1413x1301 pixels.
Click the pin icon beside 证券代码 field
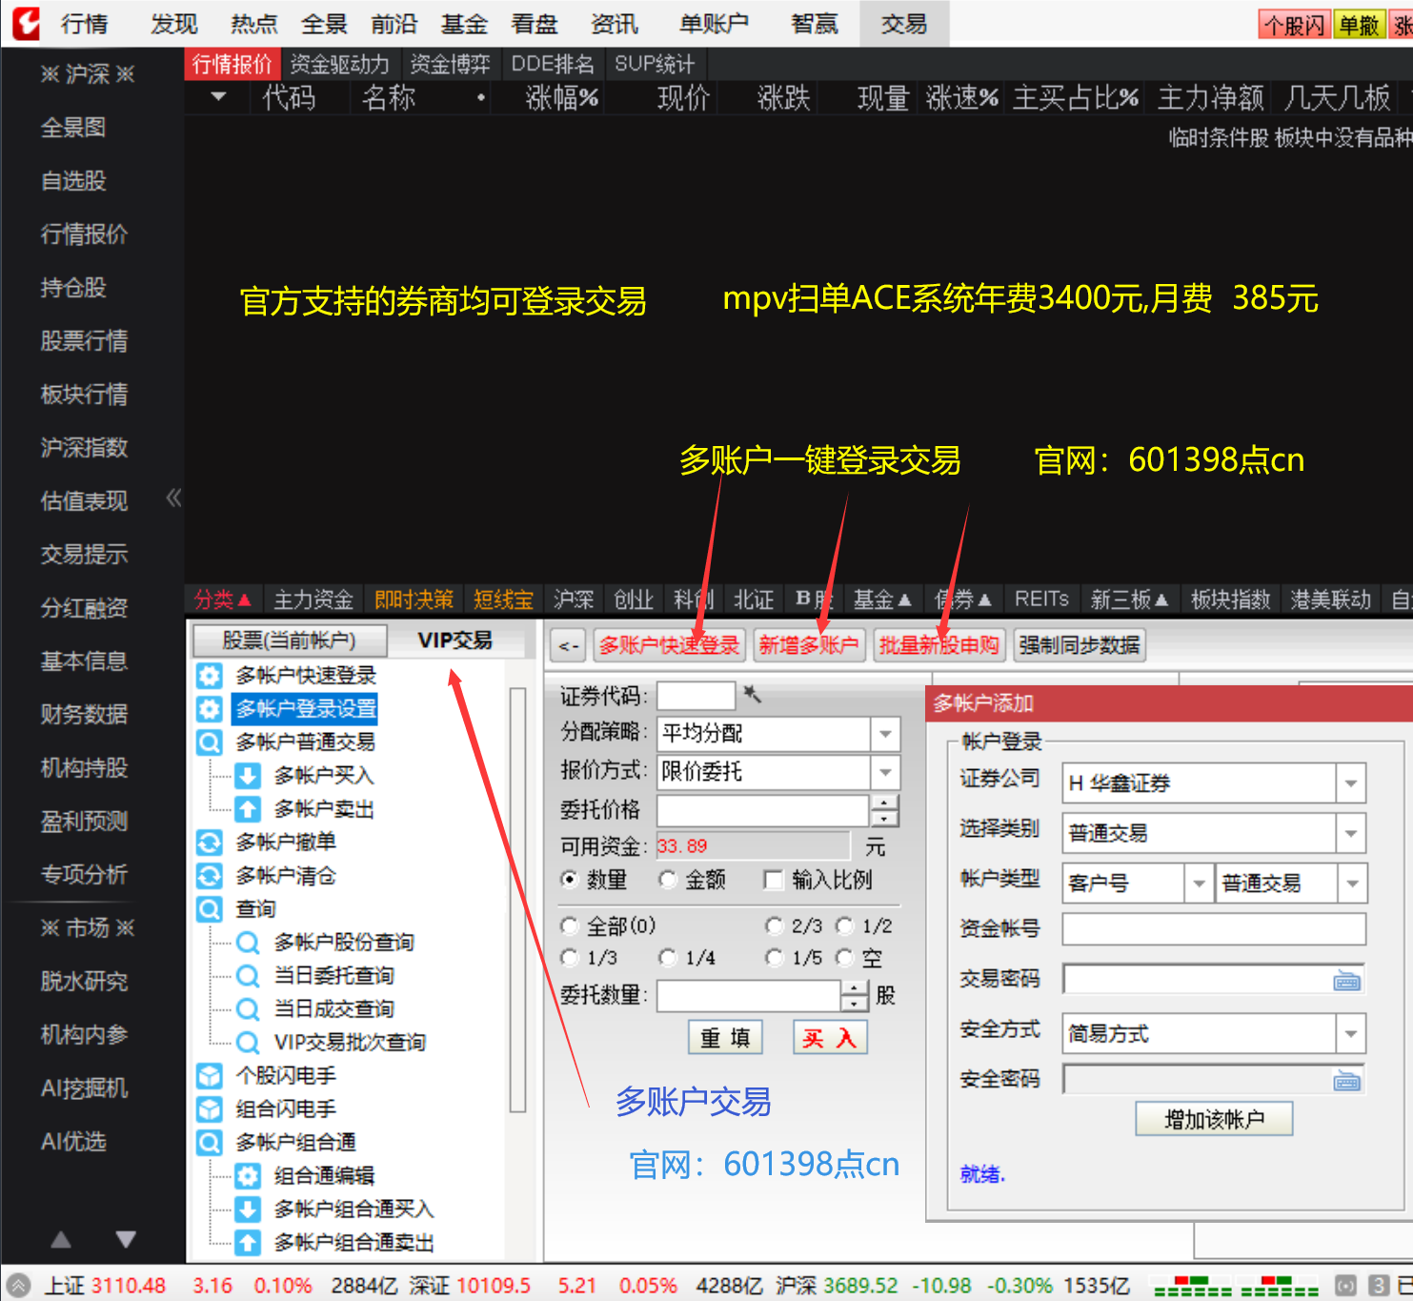pyautogui.click(x=752, y=694)
